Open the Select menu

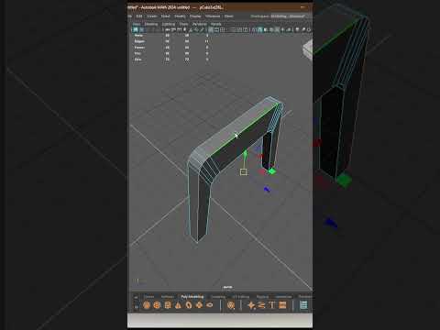coord(165,16)
